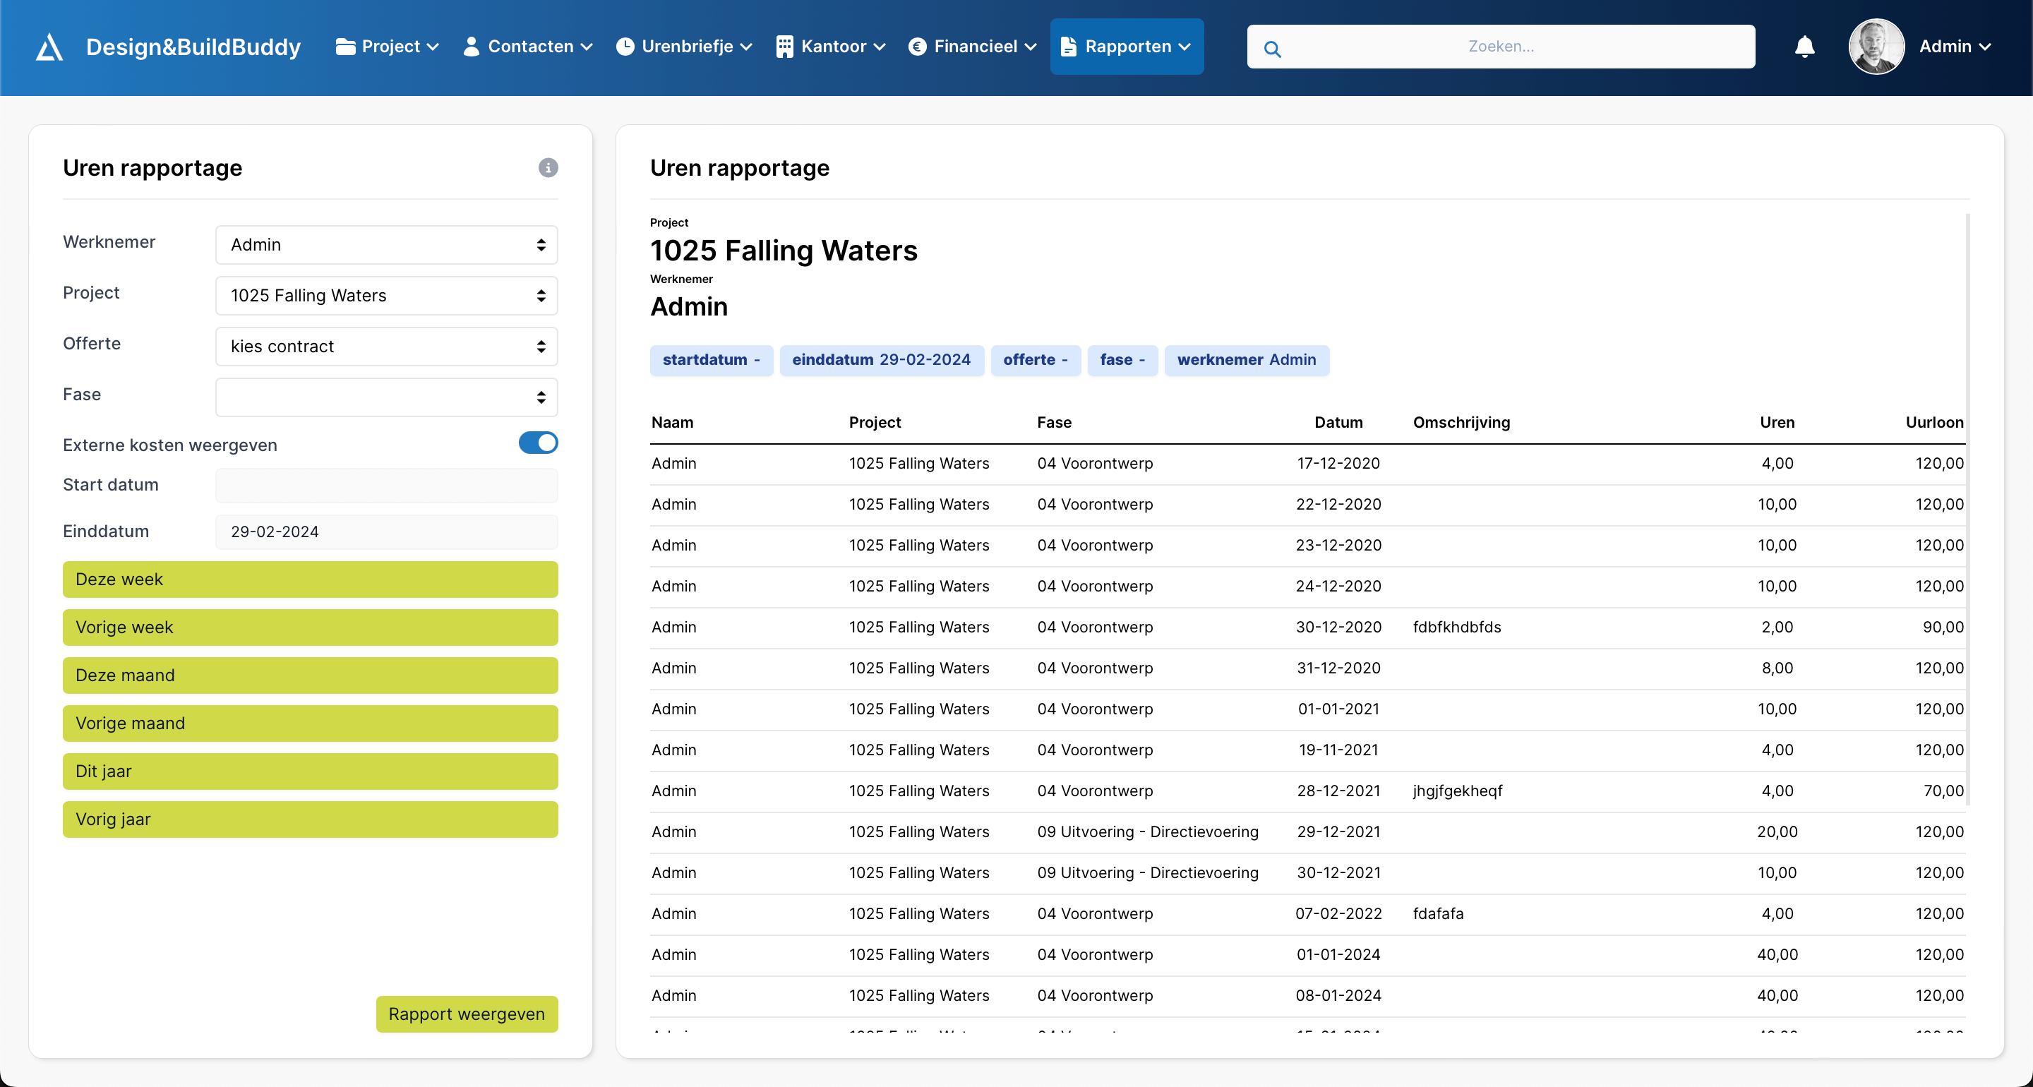Click the person icon beside Contacten
Screen dimensions: 2033x1087
coord(471,47)
